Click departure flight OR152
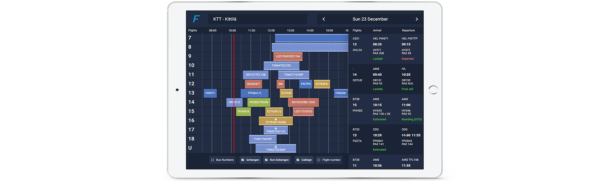Viewport: 612px width, 181px height. tap(406, 80)
